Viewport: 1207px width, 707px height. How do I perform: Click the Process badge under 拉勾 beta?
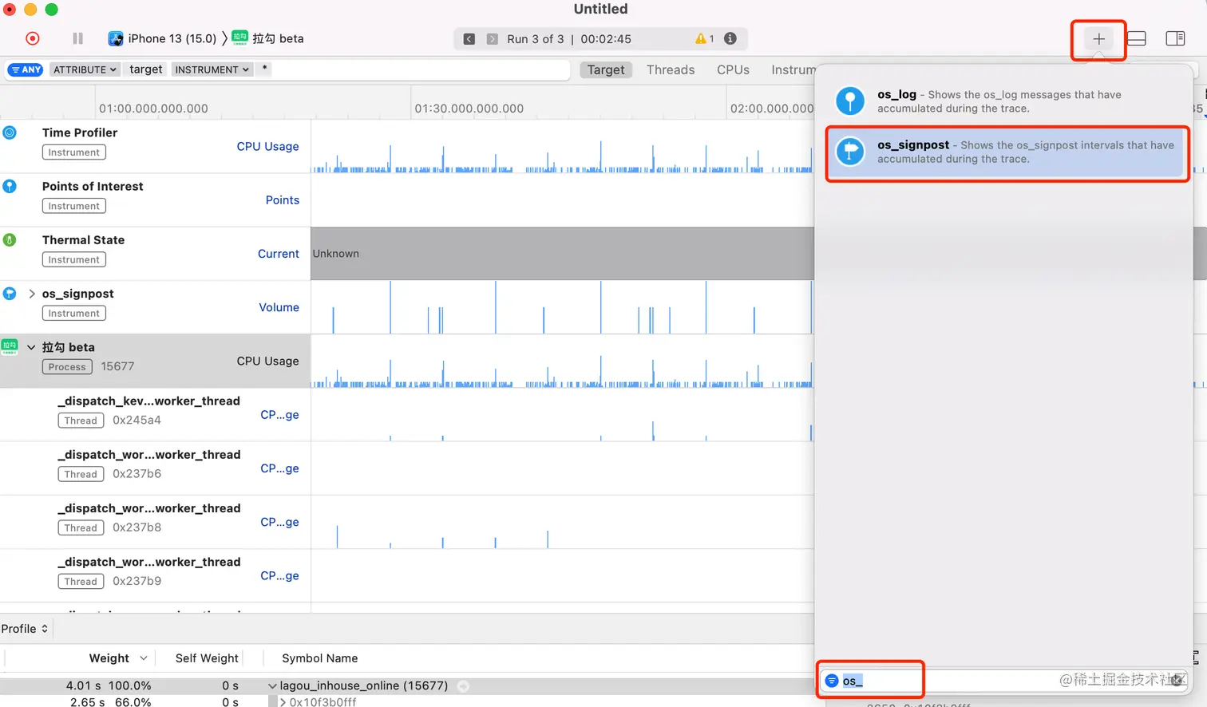click(x=67, y=367)
